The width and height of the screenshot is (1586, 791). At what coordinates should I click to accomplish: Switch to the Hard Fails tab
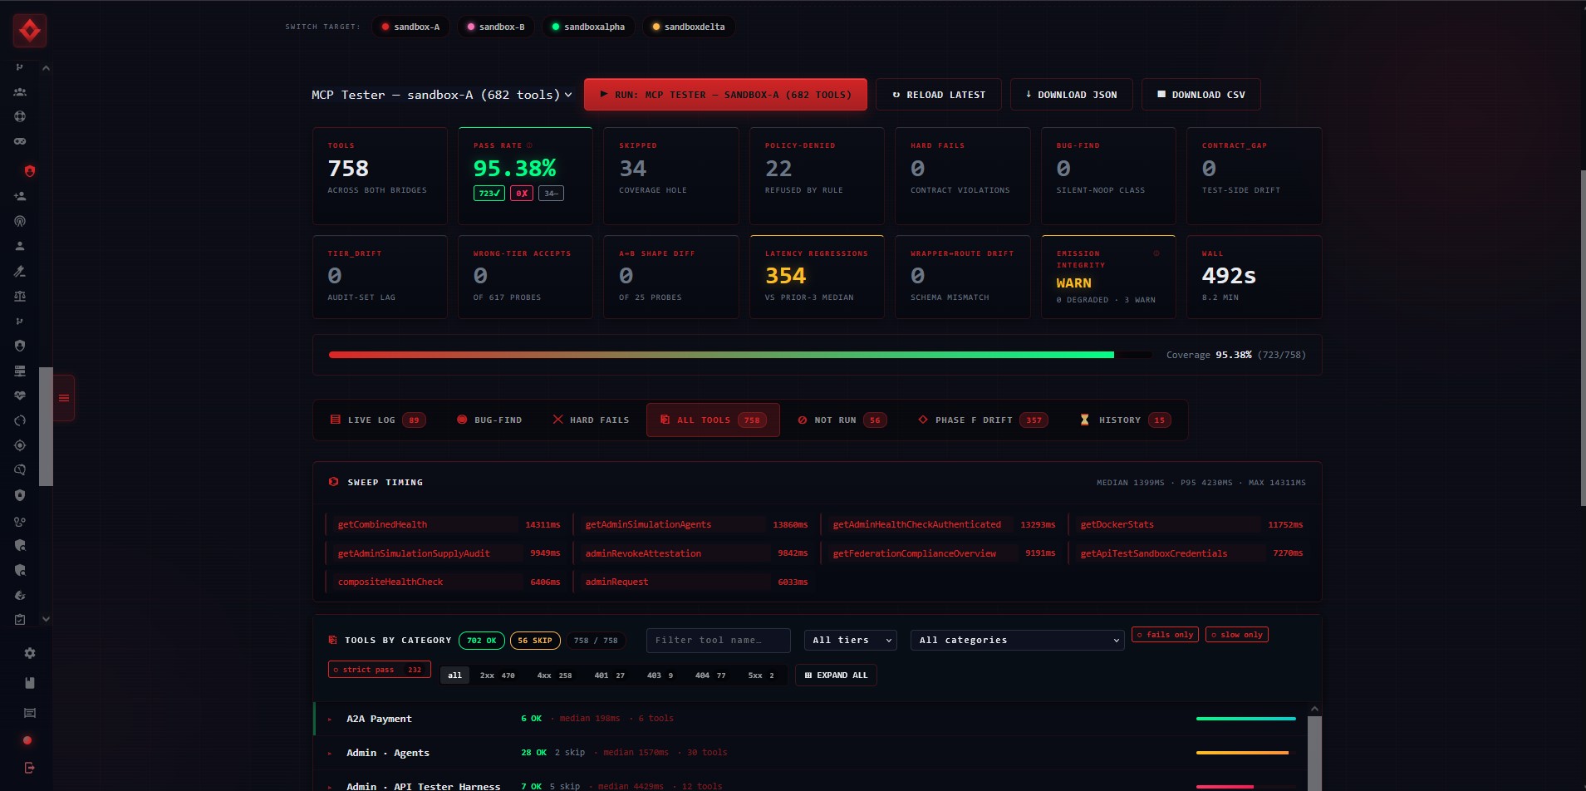[591, 420]
